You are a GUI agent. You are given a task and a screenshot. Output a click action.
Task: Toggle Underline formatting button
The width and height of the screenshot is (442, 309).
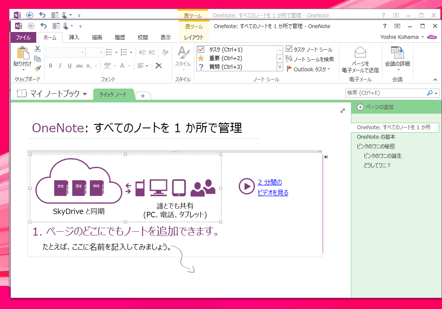69,66
